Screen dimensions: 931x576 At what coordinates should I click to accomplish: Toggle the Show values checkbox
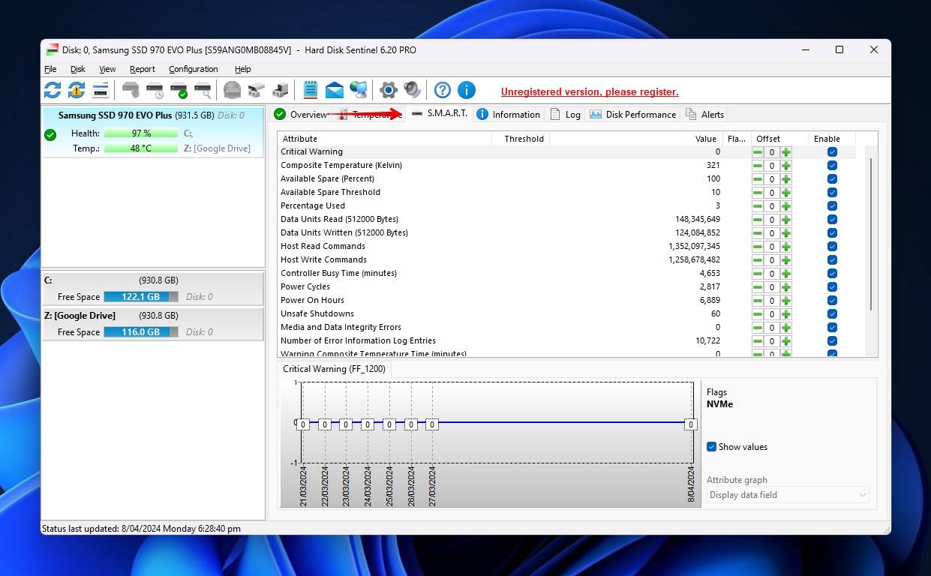pyautogui.click(x=712, y=447)
